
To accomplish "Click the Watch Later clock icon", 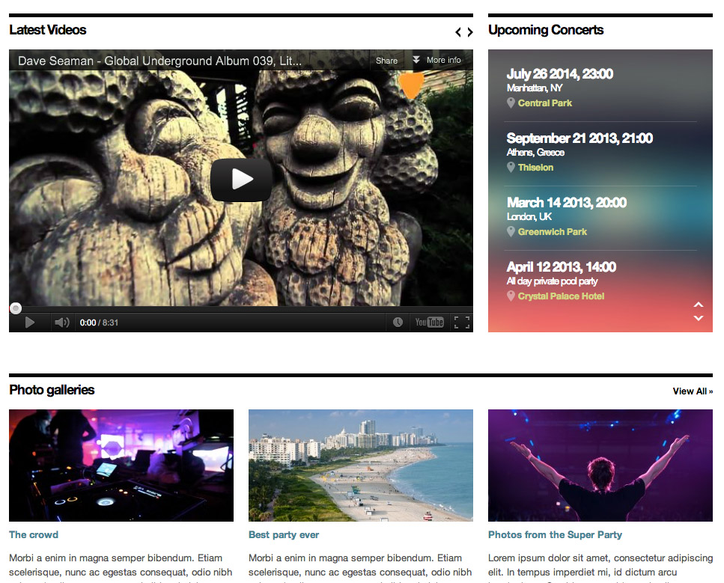I will [398, 323].
